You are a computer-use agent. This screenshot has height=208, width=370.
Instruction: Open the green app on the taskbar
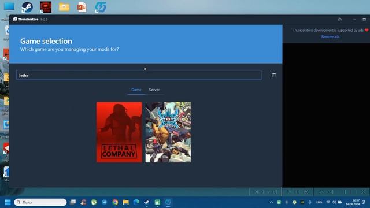[x=157, y=202]
